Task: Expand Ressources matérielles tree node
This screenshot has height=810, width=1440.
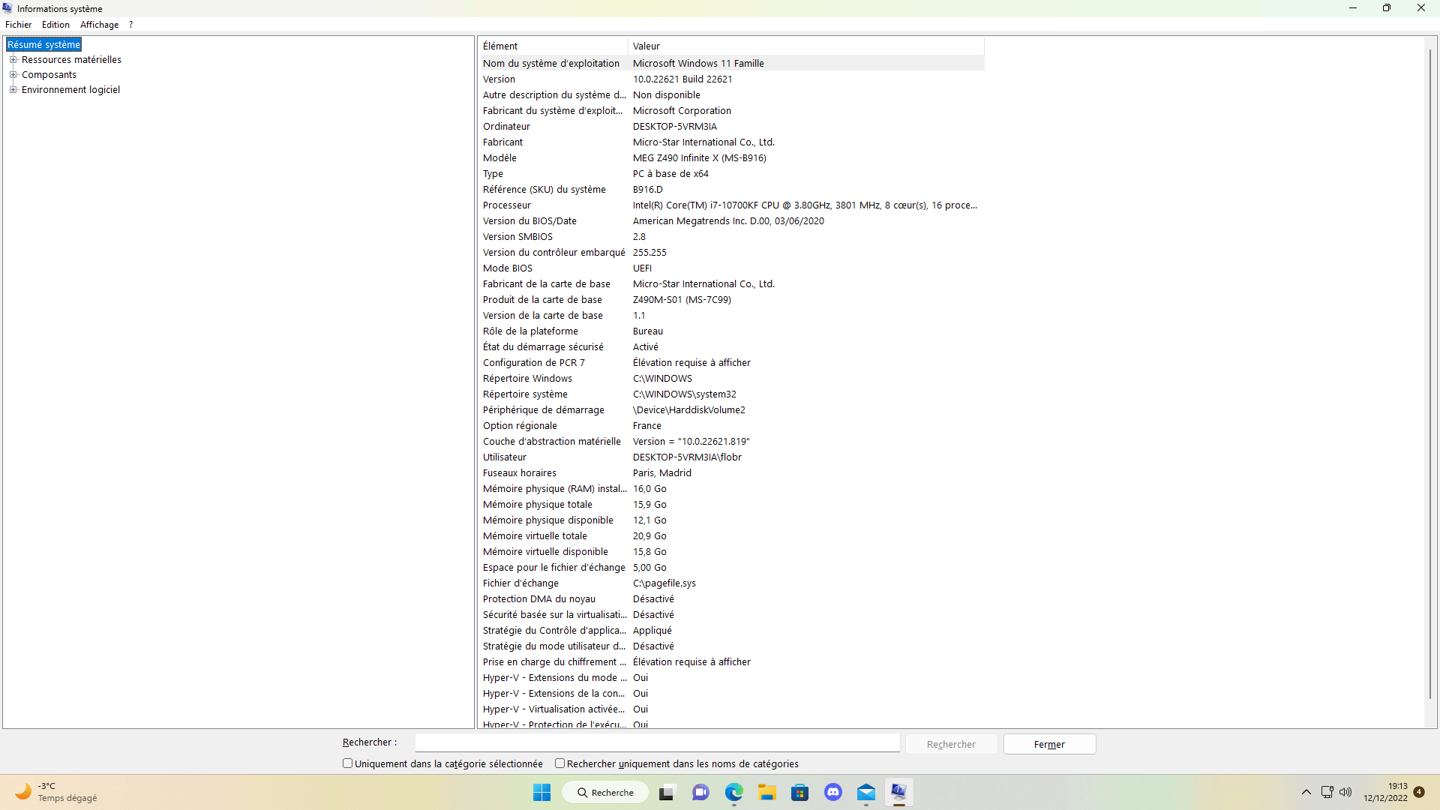Action: pyautogui.click(x=13, y=60)
